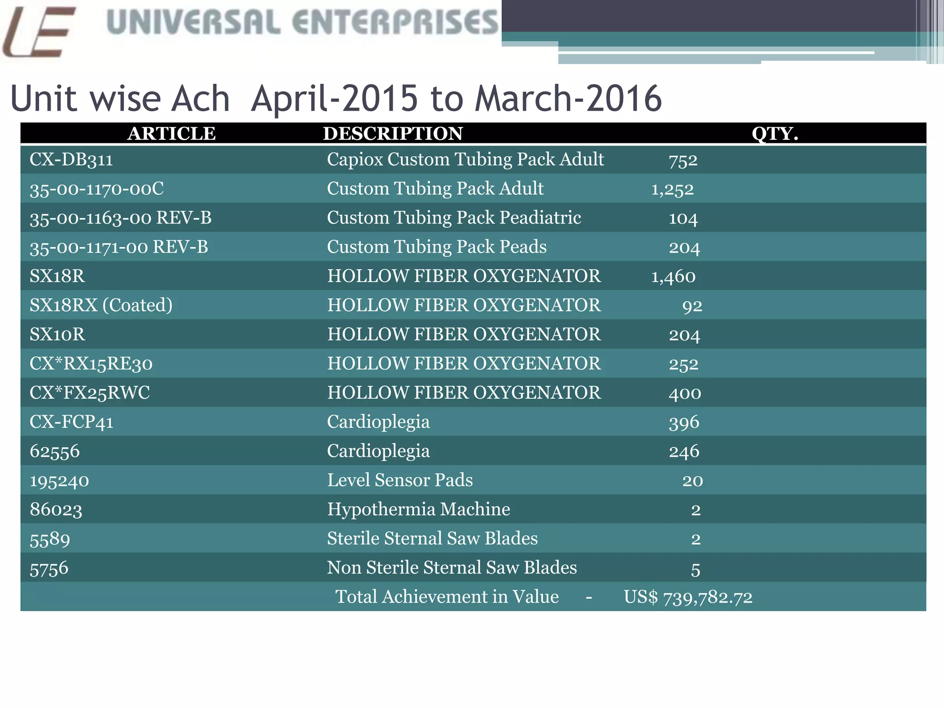Select 'Level Sensor Pads' description
944x708 pixels.
[x=400, y=480]
